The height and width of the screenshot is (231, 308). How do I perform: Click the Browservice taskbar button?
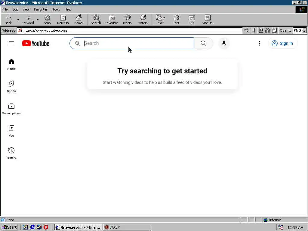(x=78, y=227)
